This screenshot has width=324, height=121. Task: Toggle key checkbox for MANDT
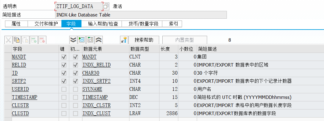tap(64, 57)
